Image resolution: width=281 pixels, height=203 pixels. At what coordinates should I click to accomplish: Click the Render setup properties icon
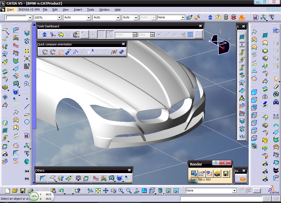(x=201, y=173)
